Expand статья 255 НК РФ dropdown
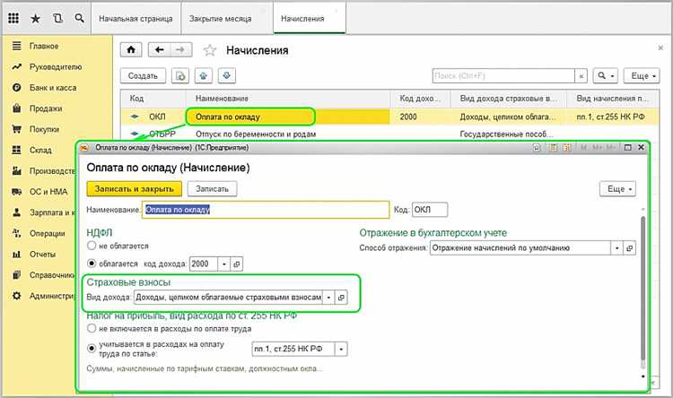 tap(341, 349)
